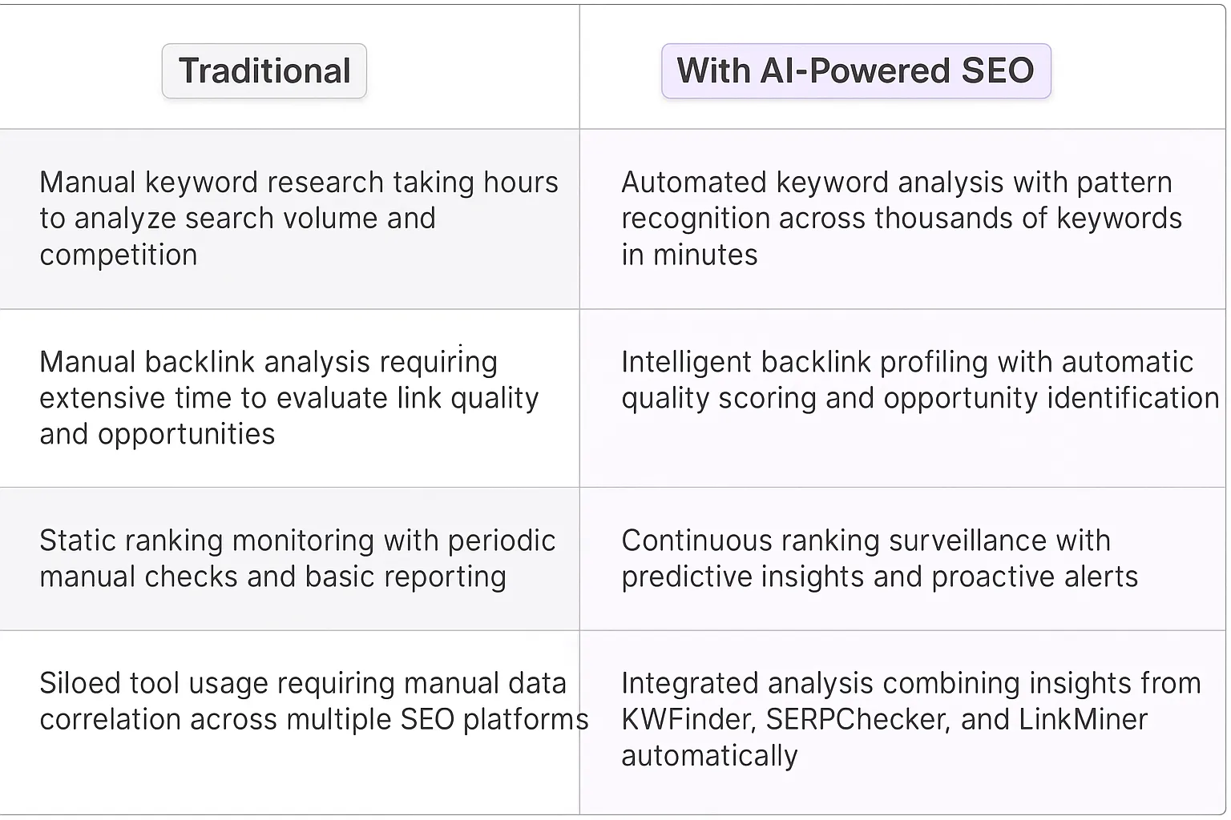
Task: Click the word LinkMiner
Action: coord(1083,719)
